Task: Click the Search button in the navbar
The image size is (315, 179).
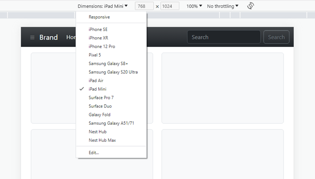Action: 276,37
